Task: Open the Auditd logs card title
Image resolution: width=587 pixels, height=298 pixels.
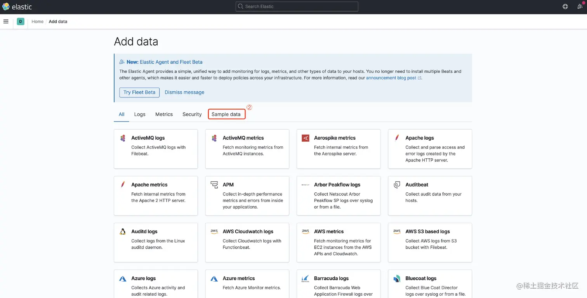Action: tap(144, 231)
